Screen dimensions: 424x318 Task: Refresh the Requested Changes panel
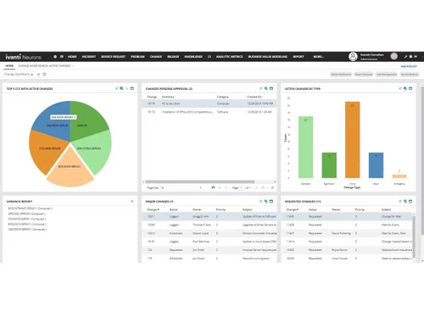pyautogui.click(x=400, y=201)
